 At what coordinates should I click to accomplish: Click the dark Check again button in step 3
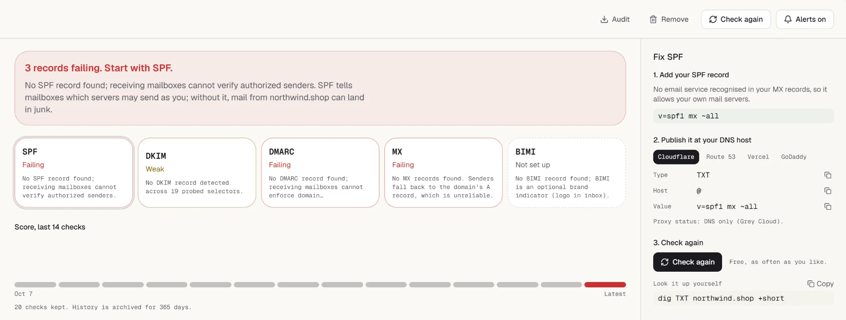pos(687,262)
